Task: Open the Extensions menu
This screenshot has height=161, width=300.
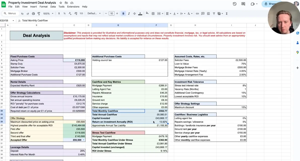Action: 73,7
